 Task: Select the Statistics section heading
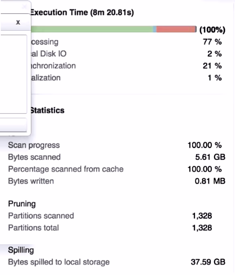tap(47, 111)
